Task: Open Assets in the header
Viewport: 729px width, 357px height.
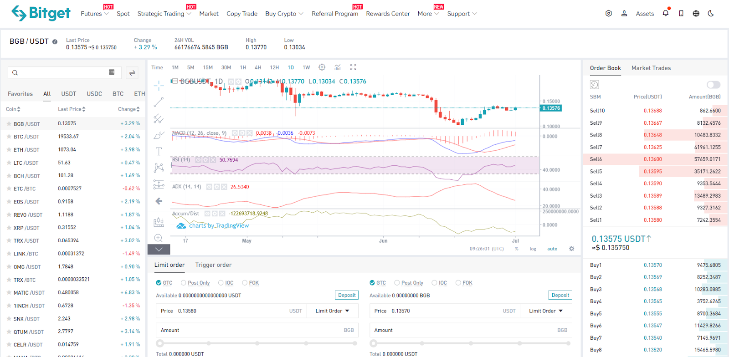Action: tap(645, 14)
